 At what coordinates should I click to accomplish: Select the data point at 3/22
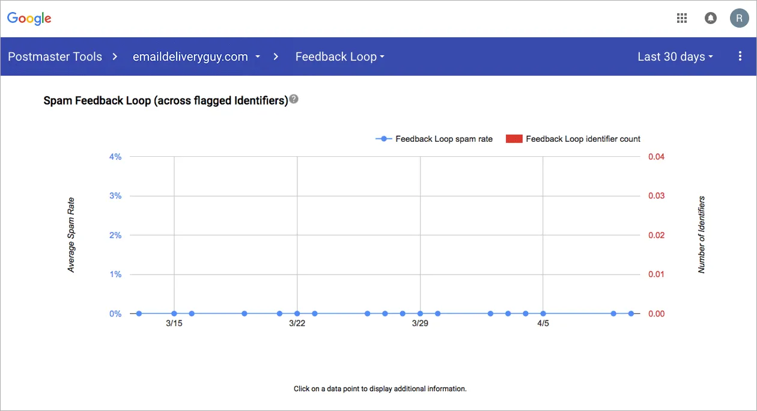[x=297, y=314]
